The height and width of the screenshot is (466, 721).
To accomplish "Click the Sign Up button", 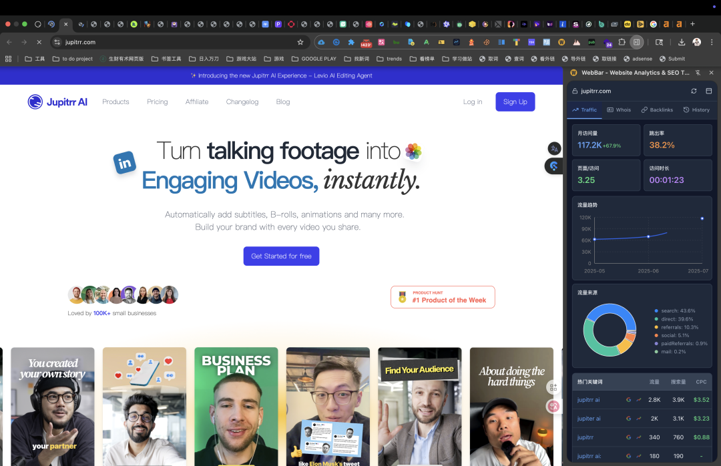I will point(515,101).
